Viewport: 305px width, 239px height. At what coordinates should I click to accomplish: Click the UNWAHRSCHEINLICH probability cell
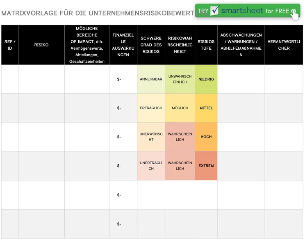(x=180, y=79)
